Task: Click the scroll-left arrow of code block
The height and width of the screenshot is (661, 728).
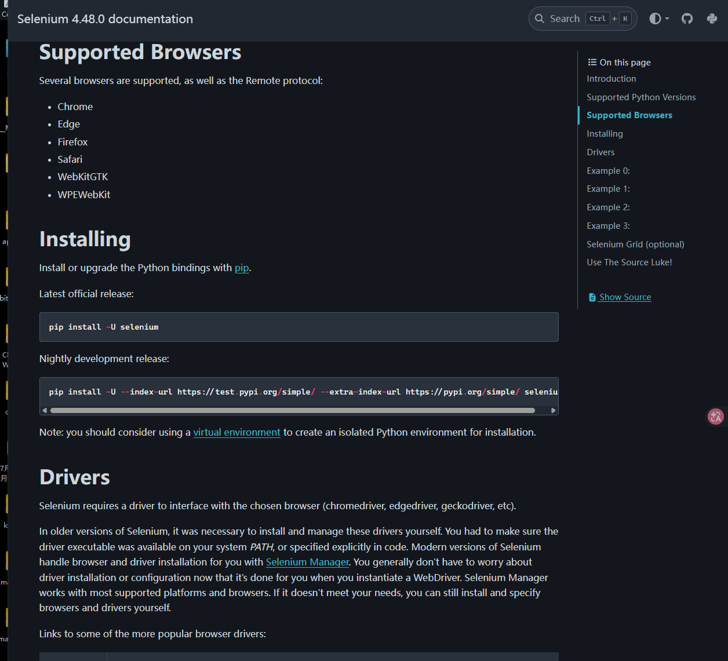Action: [45, 410]
